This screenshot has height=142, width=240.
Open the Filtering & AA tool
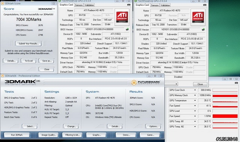(x=72, y=135)
